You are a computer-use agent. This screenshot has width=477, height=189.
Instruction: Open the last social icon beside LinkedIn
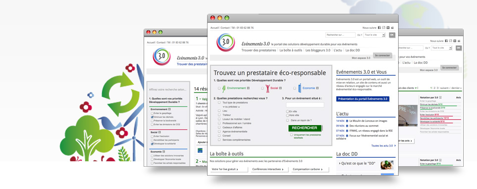click(392, 28)
